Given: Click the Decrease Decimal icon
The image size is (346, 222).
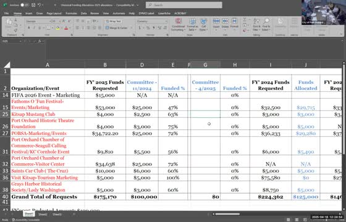Looking at the screenshot, I should [x=164, y=28].
